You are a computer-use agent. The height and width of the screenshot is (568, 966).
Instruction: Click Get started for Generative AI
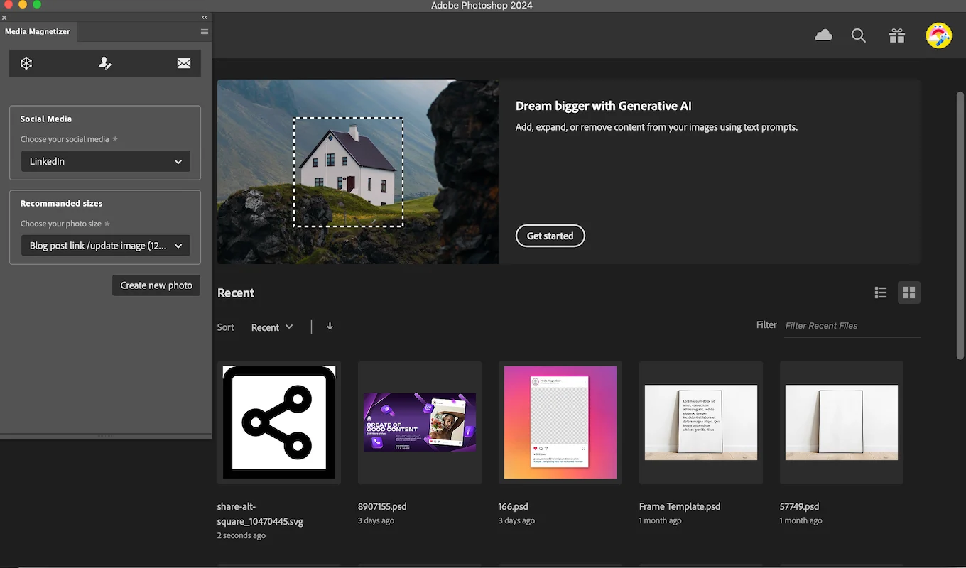click(x=550, y=236)
